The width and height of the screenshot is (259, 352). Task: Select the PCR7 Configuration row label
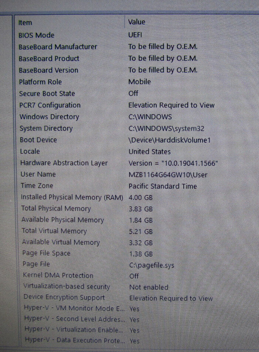point(50,105)
